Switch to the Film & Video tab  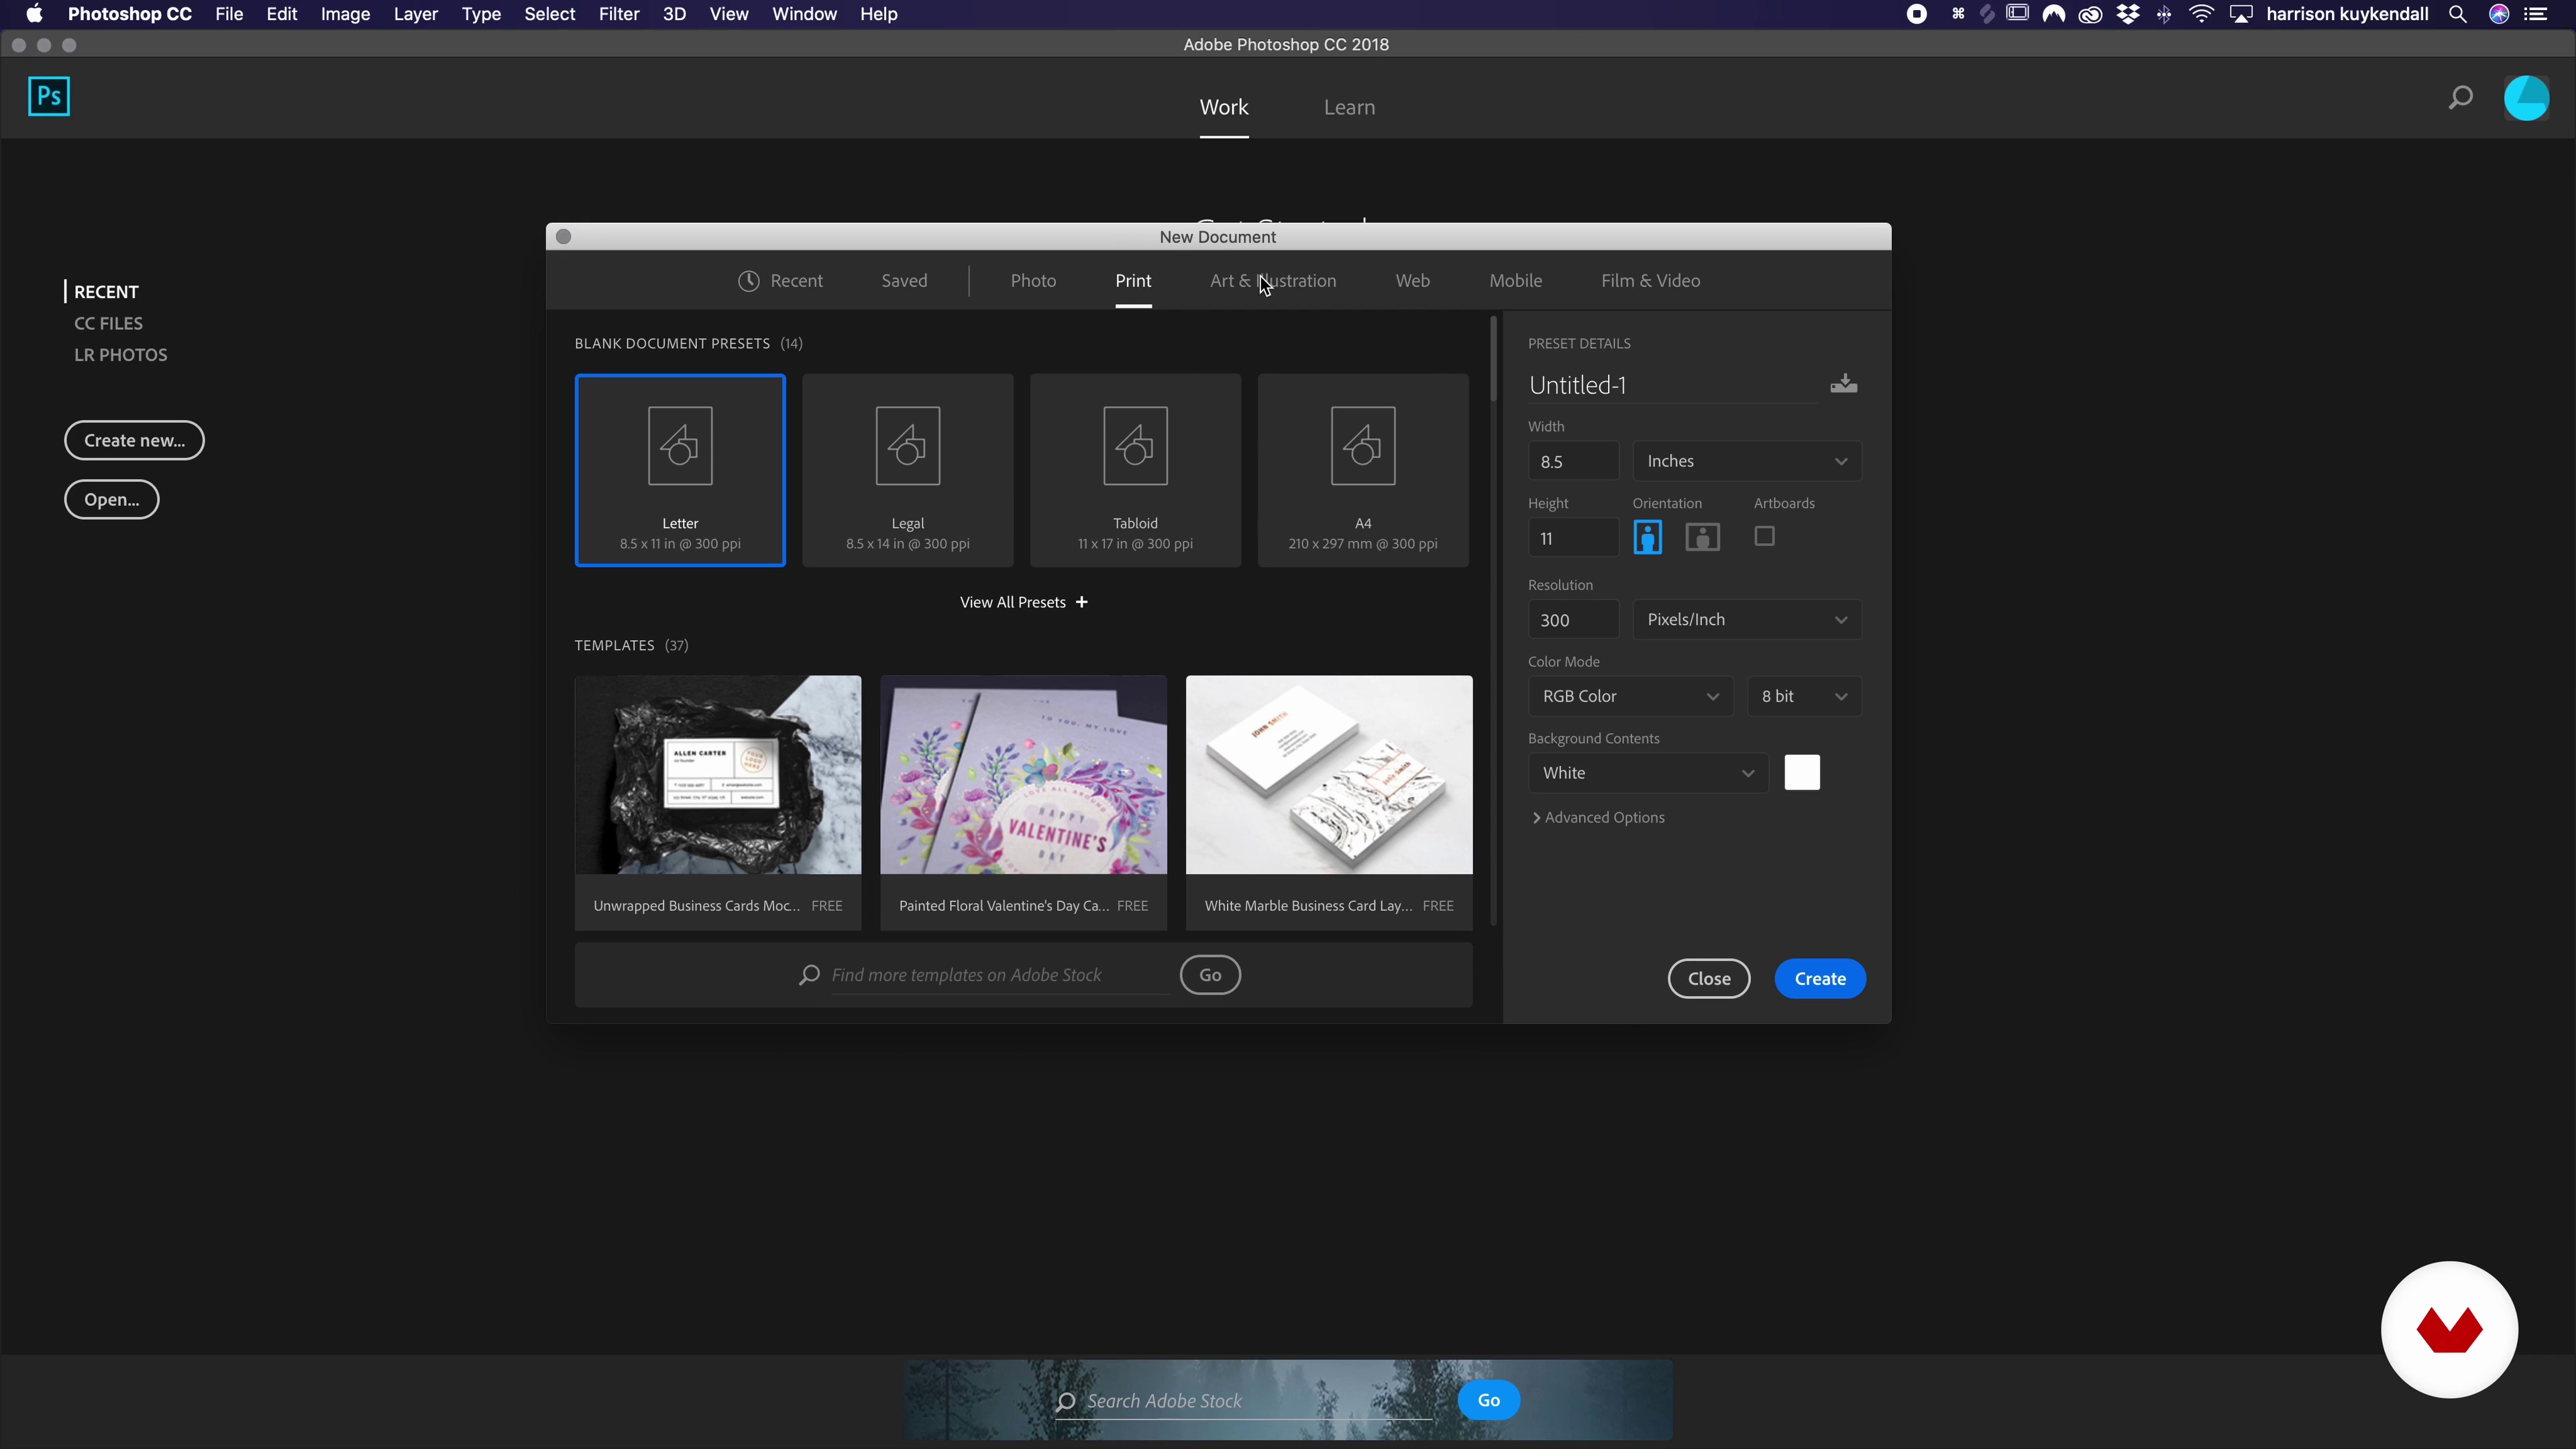click(x=1650, y=281)
